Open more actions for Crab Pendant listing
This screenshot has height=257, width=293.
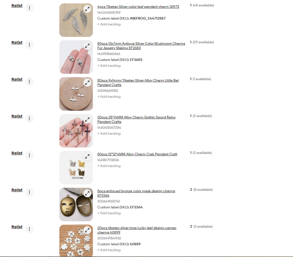pyautogui.click(x=29, y=155)
